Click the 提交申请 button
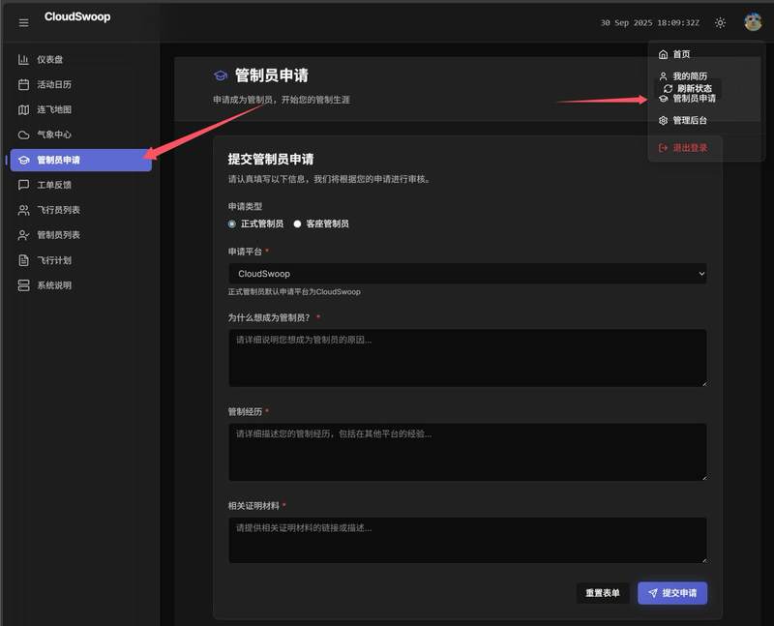774x626 pixels. (672, 593)
